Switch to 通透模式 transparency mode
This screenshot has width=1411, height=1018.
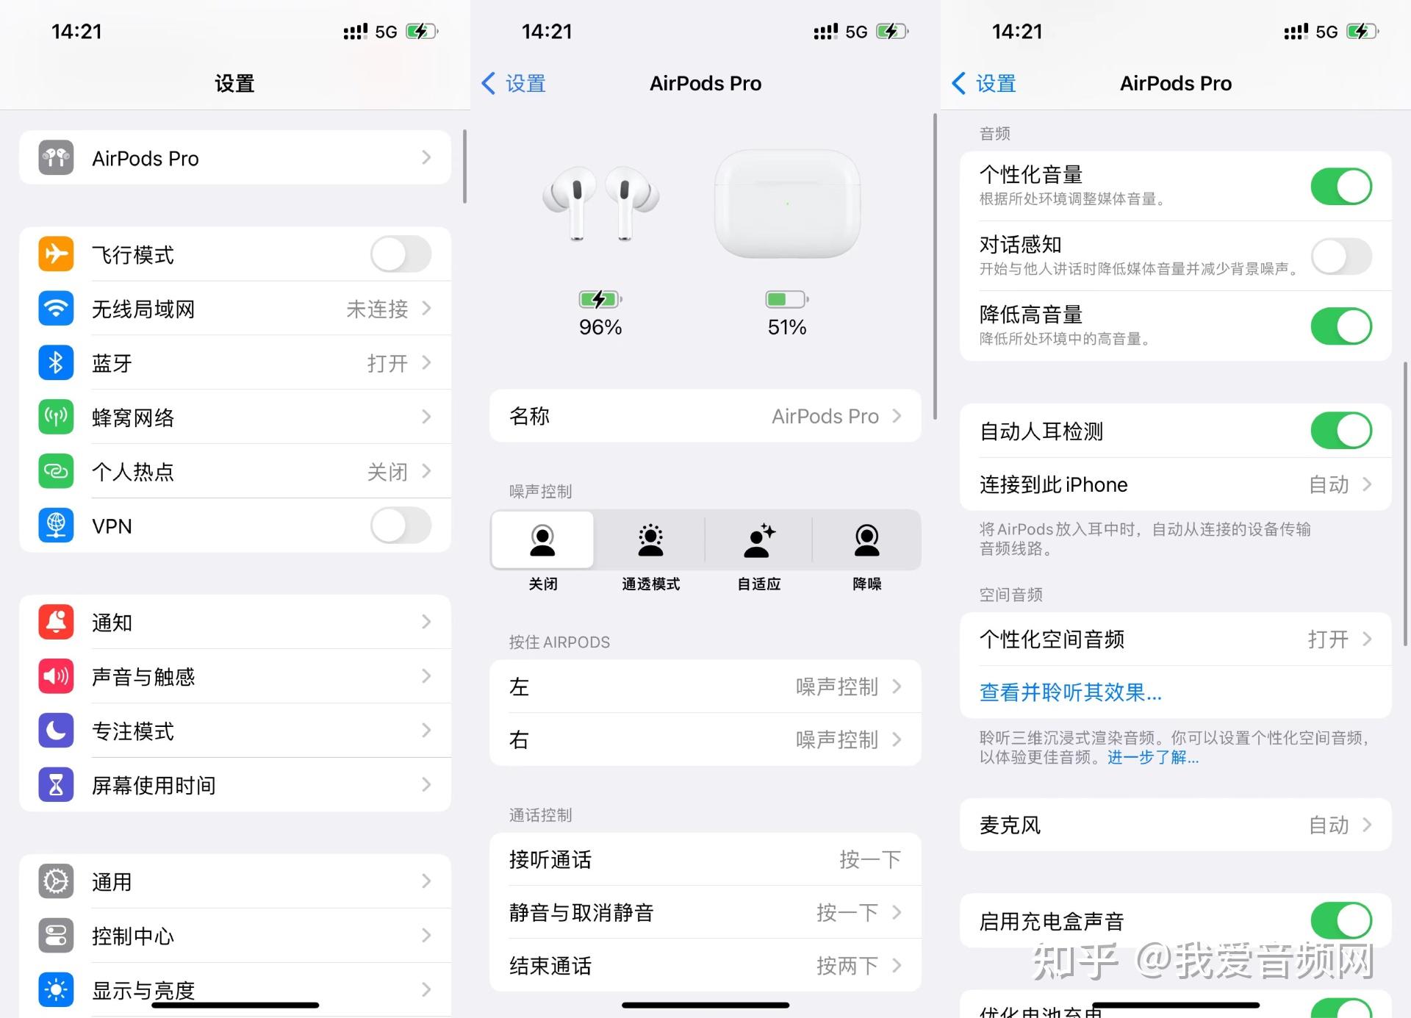[650, 540]
